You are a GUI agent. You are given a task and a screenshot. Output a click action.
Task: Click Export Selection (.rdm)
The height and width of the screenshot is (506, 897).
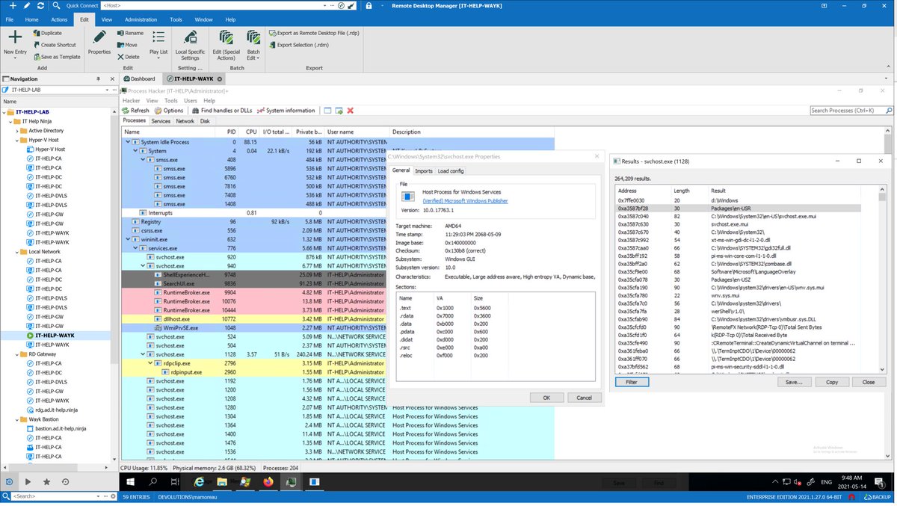pos(300,45)
